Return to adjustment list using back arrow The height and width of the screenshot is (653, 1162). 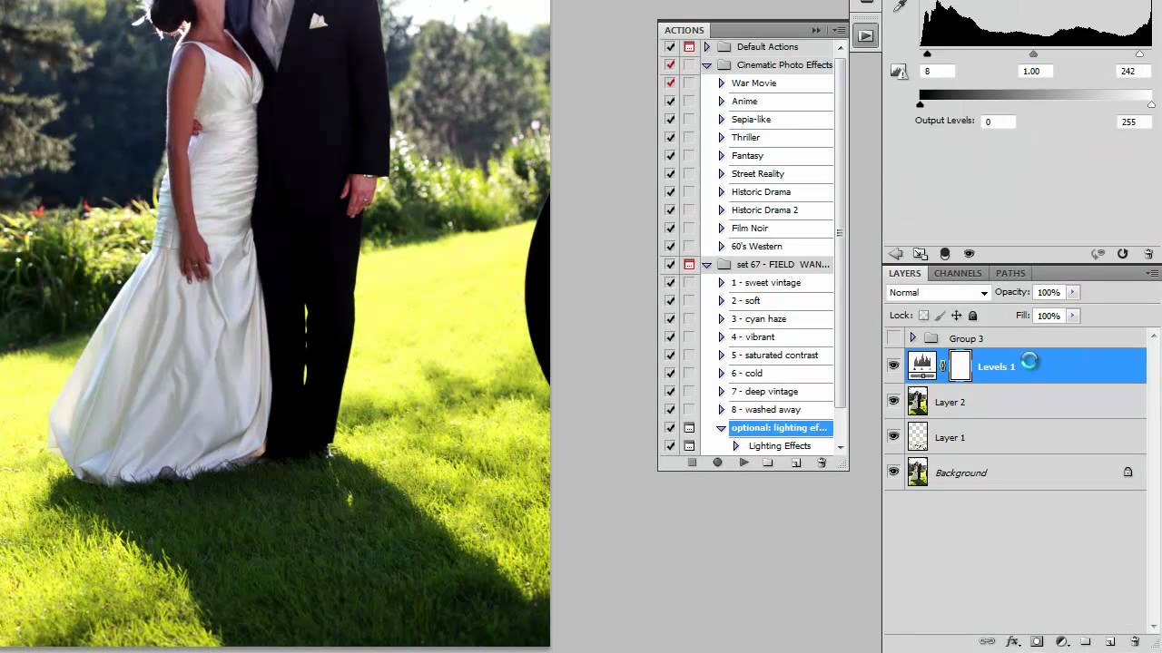(896, 254)
